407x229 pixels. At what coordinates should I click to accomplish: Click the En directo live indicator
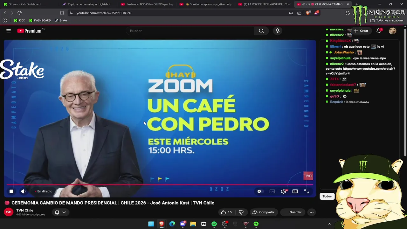tap(43, 191)
